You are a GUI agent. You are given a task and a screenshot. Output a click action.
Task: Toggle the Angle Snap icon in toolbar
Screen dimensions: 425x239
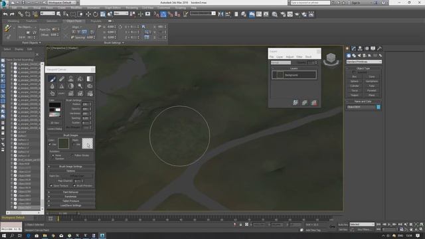(x=163, y=14)
